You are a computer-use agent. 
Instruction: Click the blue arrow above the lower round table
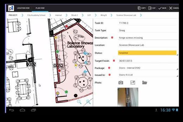tap(85, 71)
